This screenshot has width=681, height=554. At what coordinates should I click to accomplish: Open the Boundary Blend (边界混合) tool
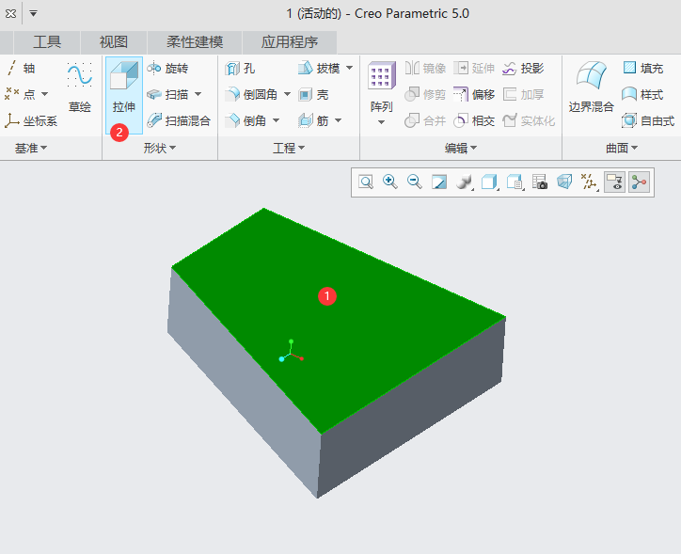point(591,87)
